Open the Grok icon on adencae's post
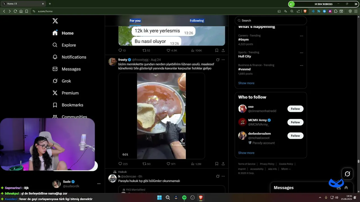The image size is (360, 202). pyautogui.click(x=218, y=176)
